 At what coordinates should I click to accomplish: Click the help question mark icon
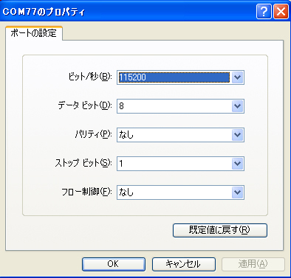[264, 11]
